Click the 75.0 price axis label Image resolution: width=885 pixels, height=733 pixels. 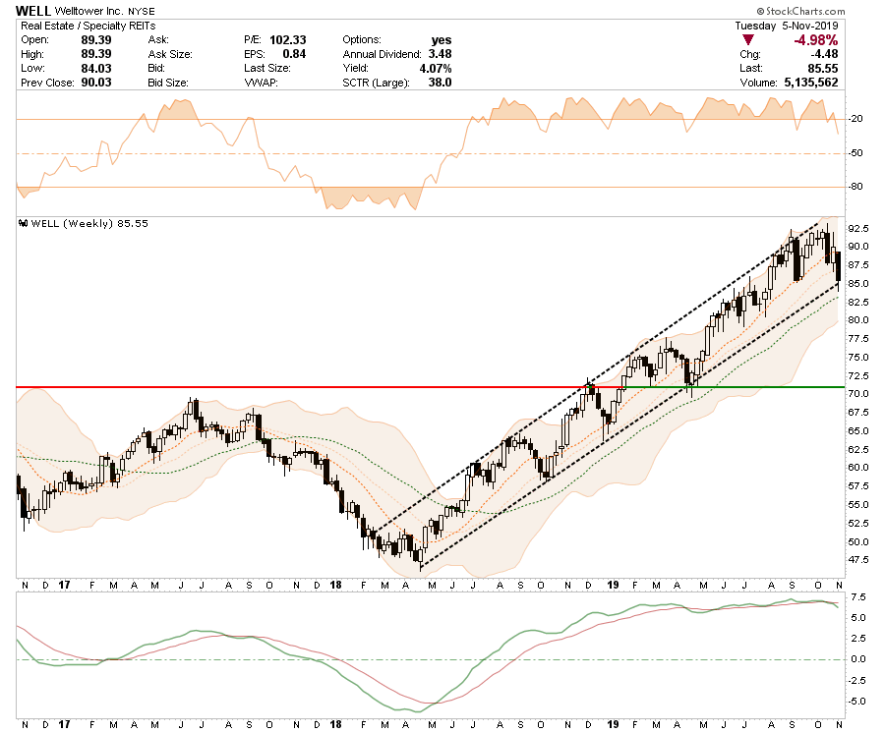858,357
